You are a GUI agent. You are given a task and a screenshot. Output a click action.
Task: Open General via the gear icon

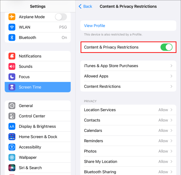(x=12, y=106)
